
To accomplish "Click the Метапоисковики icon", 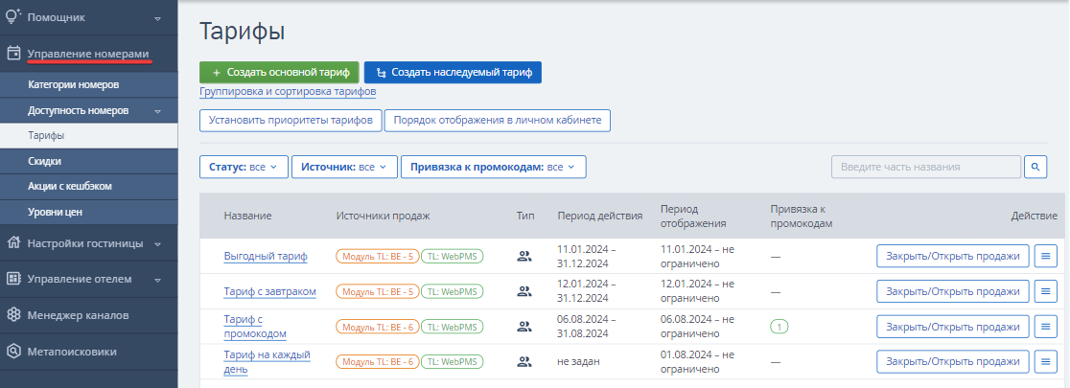I will coord(13,352).
